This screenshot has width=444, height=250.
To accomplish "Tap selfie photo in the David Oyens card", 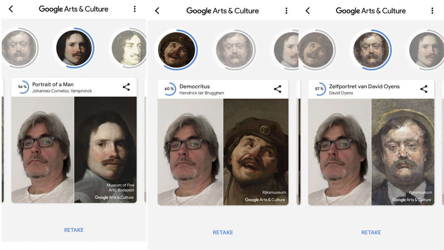I will click(x=339, y=152).
